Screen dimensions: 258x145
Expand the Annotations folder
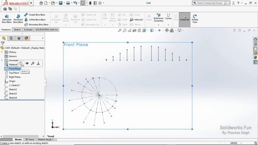(x=2, y=60)
